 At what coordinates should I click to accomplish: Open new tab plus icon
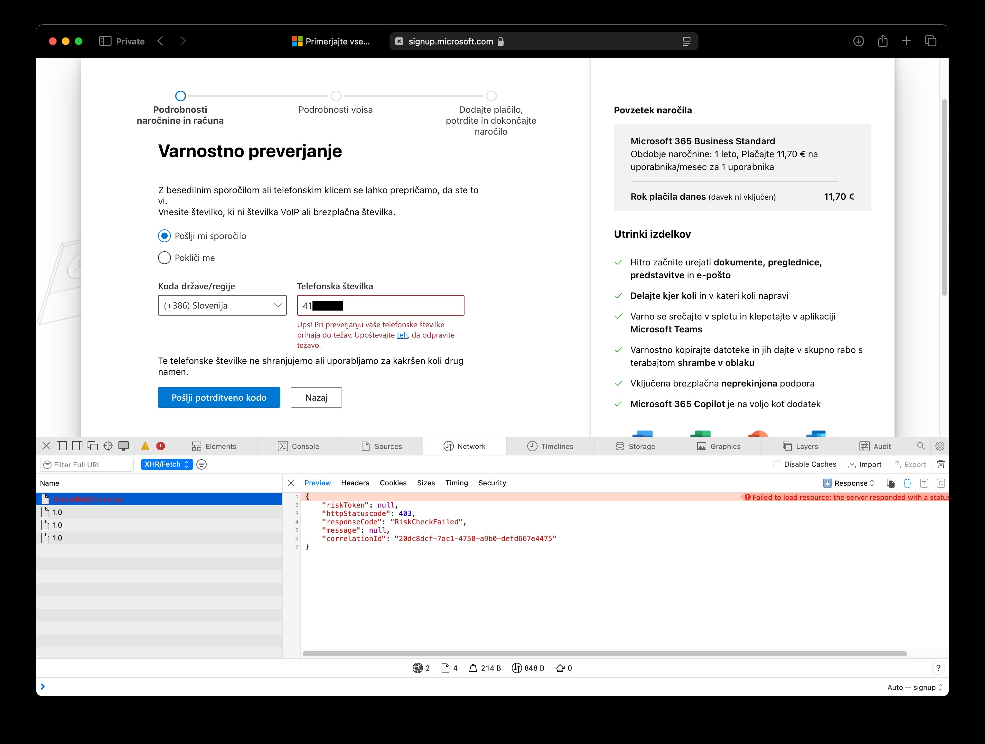tap(906, 41)
